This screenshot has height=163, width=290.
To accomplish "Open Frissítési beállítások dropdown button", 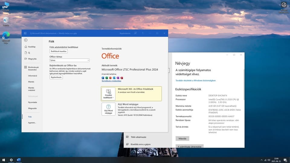I will point(108,94).
